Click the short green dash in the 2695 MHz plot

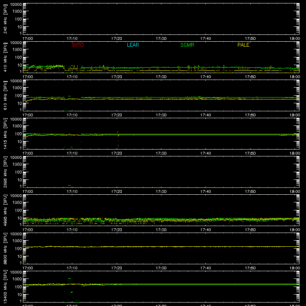[69, 185]
